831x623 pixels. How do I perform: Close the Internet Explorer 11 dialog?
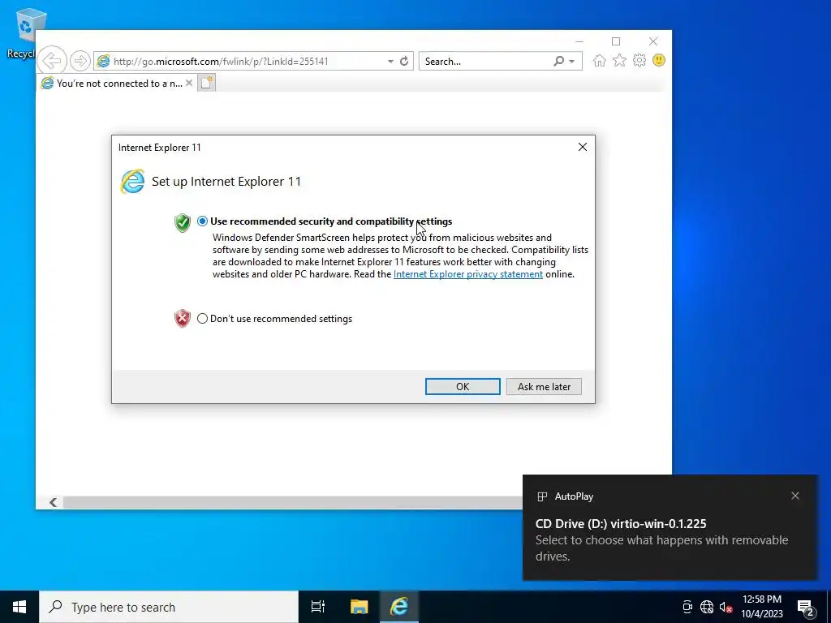pyautogui.click(x=583, y=147)
